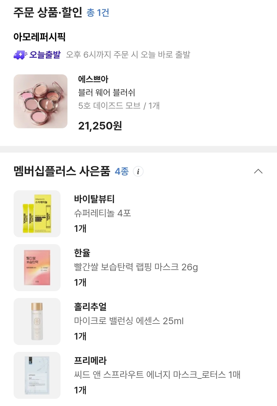Tap the 5호 데이즈드 모브 option text
This screenshot has height=406, width=277.
click(110, 106)
